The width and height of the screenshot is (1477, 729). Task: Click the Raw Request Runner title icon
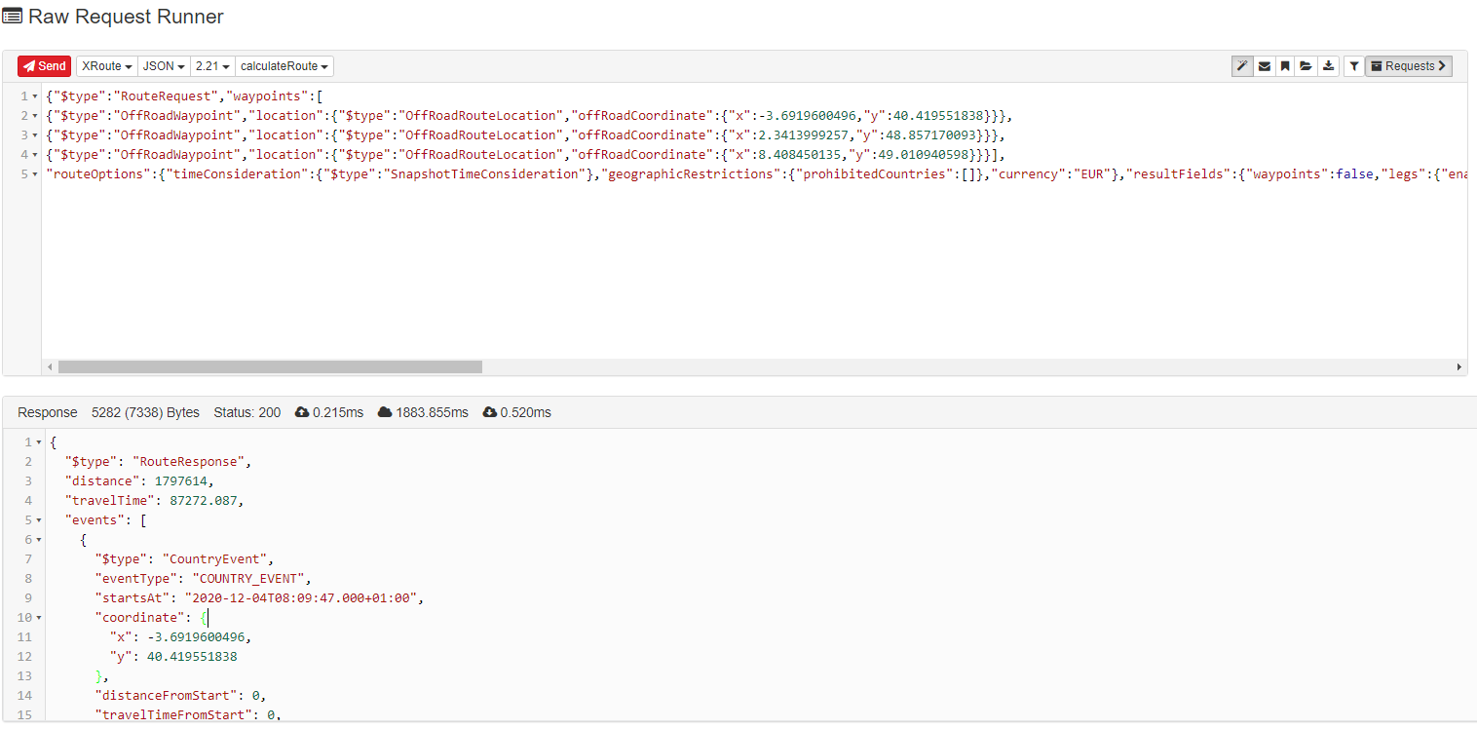(13, 18)
